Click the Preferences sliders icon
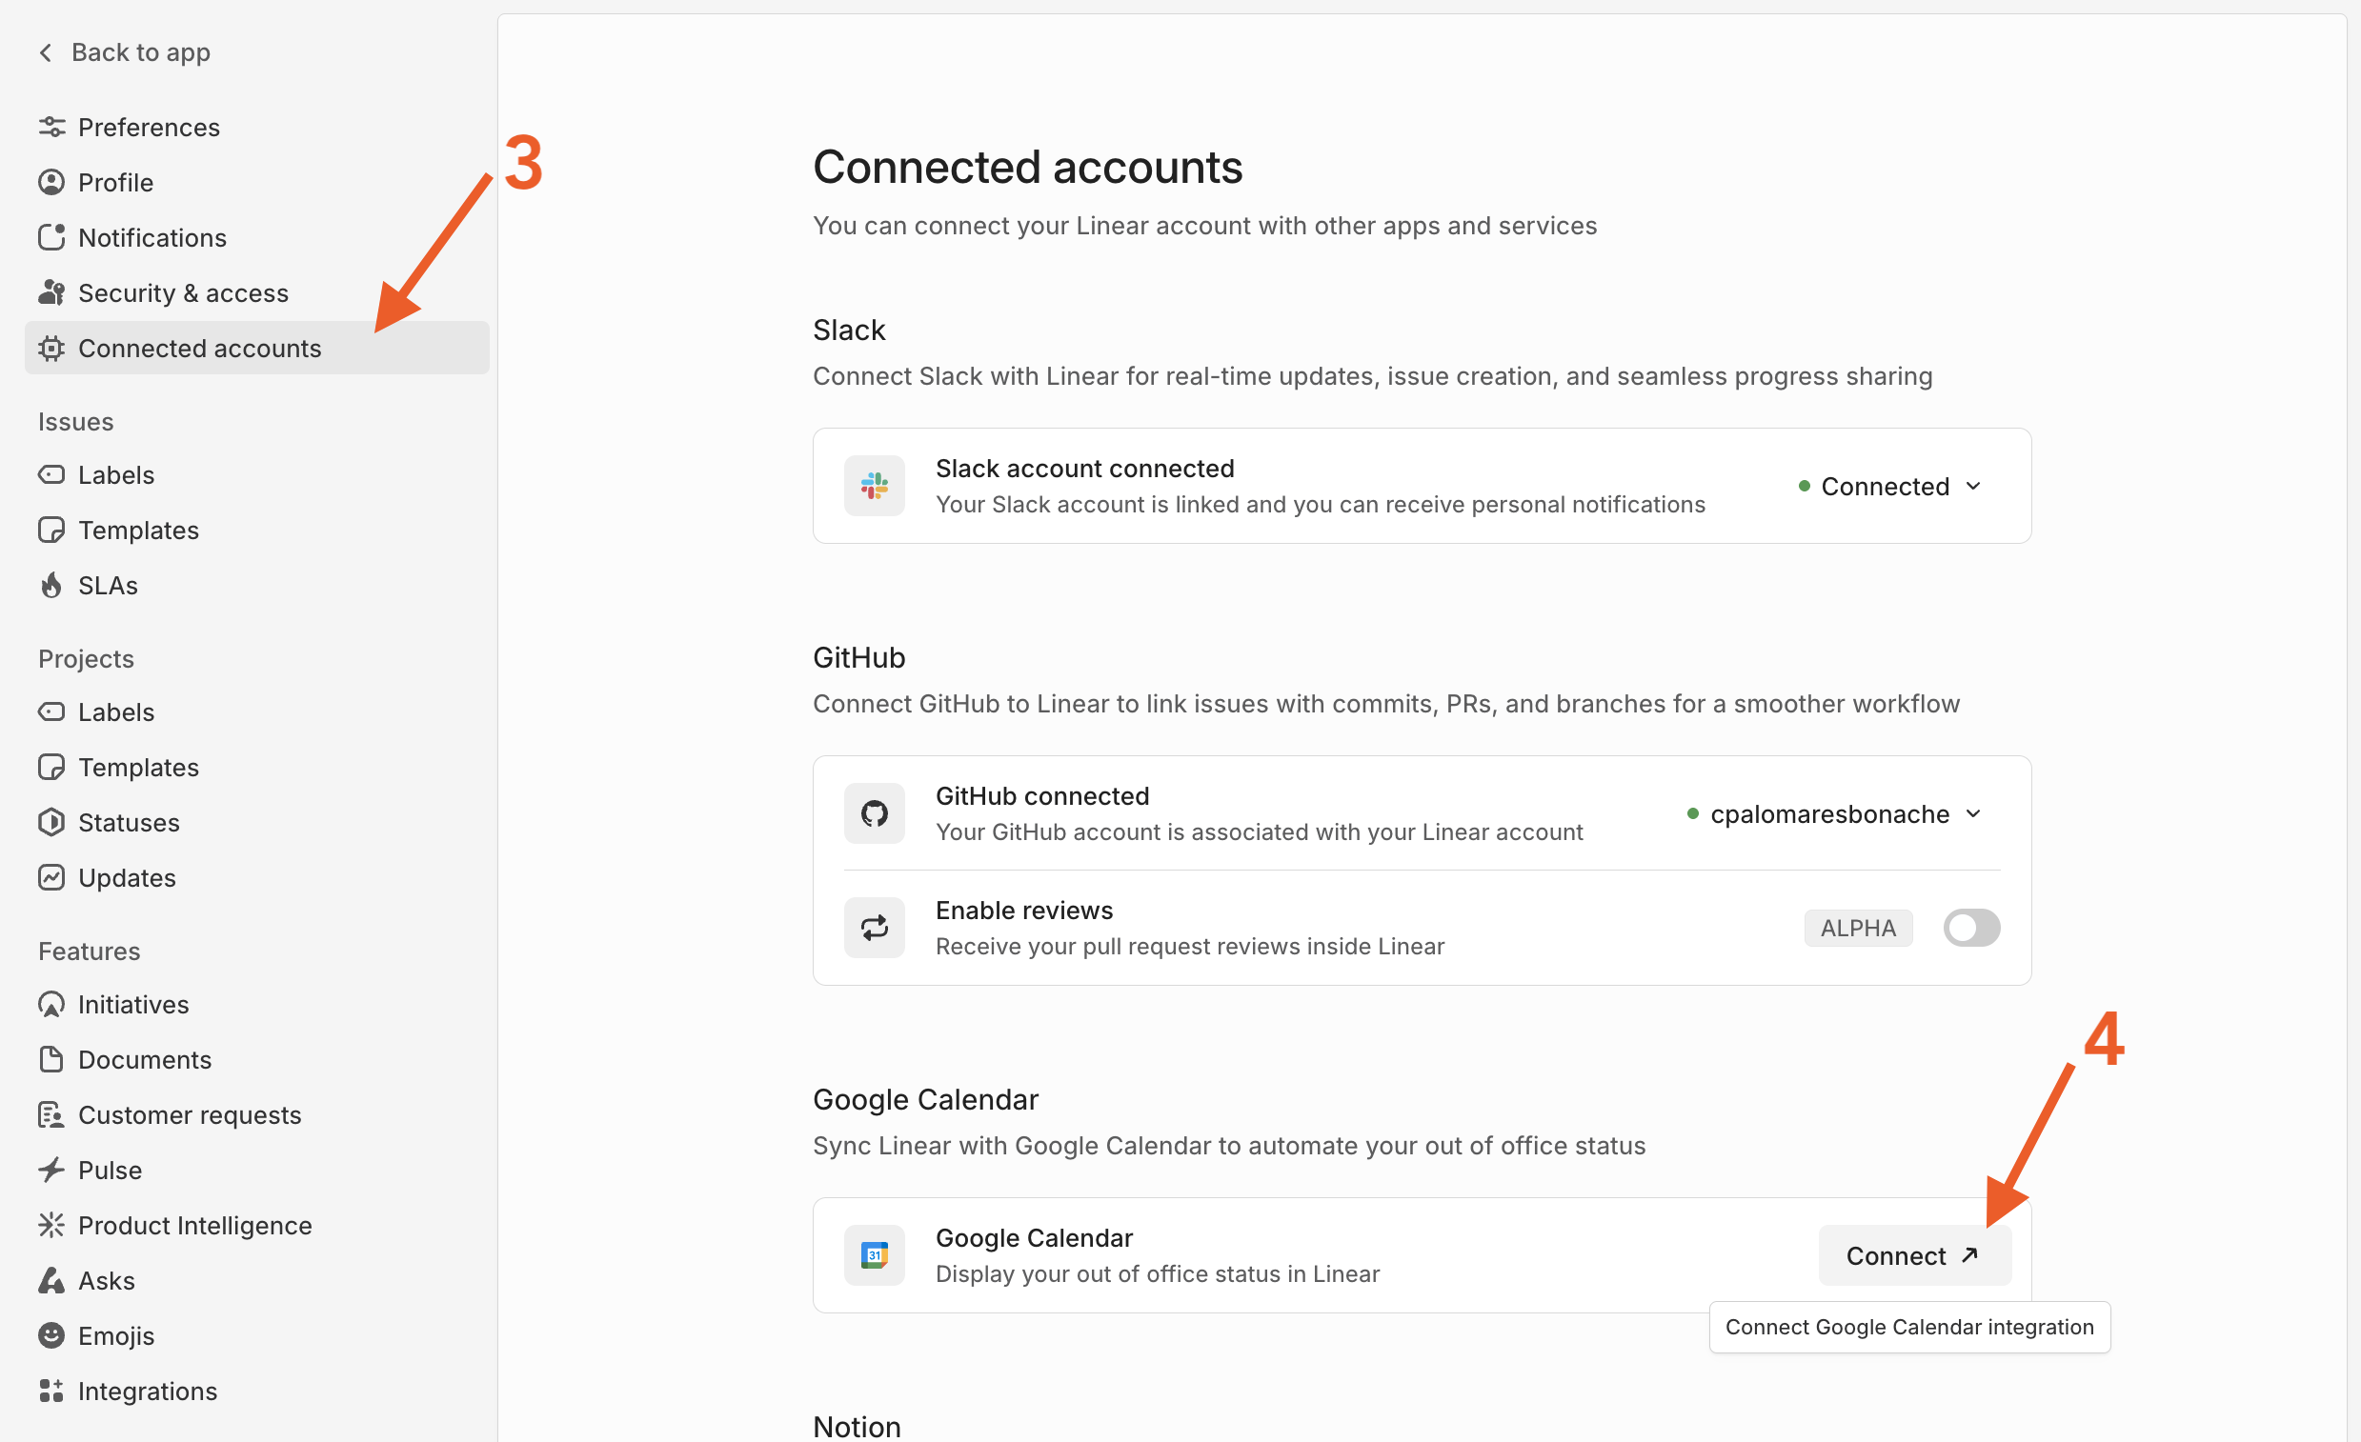This screenshot has width=2361, height=1442. tap(51, 127)
